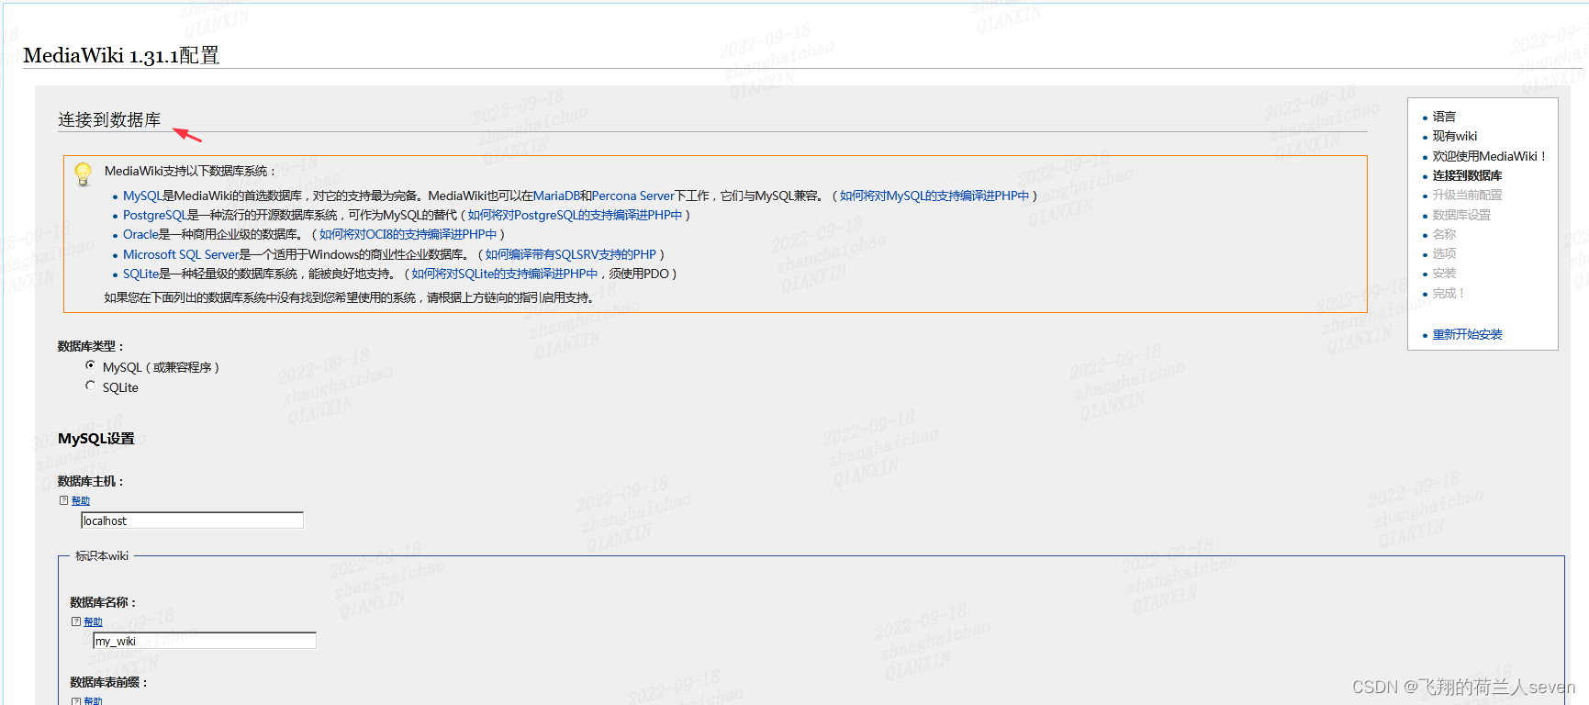The width and height of the screenshot is (1589, 705).
Task: Open the PostgreSQL link in the database list
Action: click(x=155, y=215)
